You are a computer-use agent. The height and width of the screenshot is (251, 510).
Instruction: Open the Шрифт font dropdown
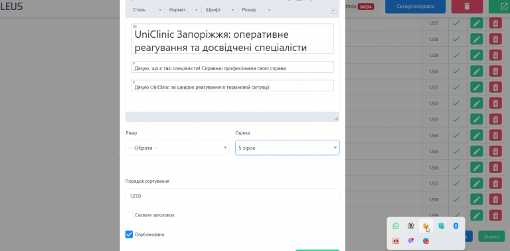pos(220,10)
